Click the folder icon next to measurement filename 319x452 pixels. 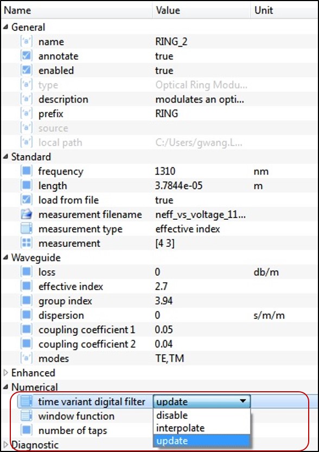(26, 214)
